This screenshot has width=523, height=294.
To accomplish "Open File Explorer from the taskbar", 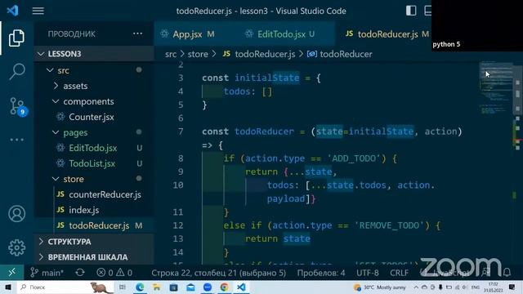I will (156, 287).
